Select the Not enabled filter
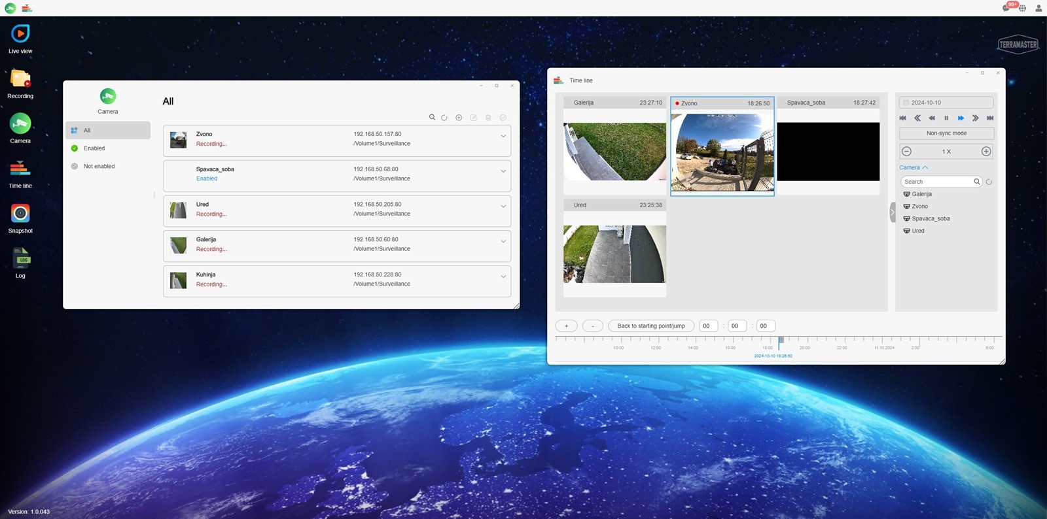 click(99, 167)
